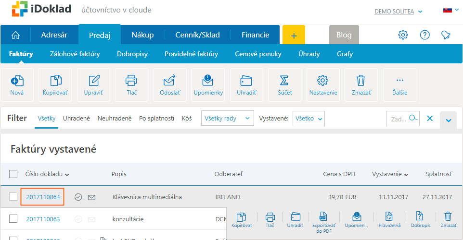Click the Dobropis credit note icon
Image resolution: width=463 pixels, height=240 pixels.
(x=421, y=219)
